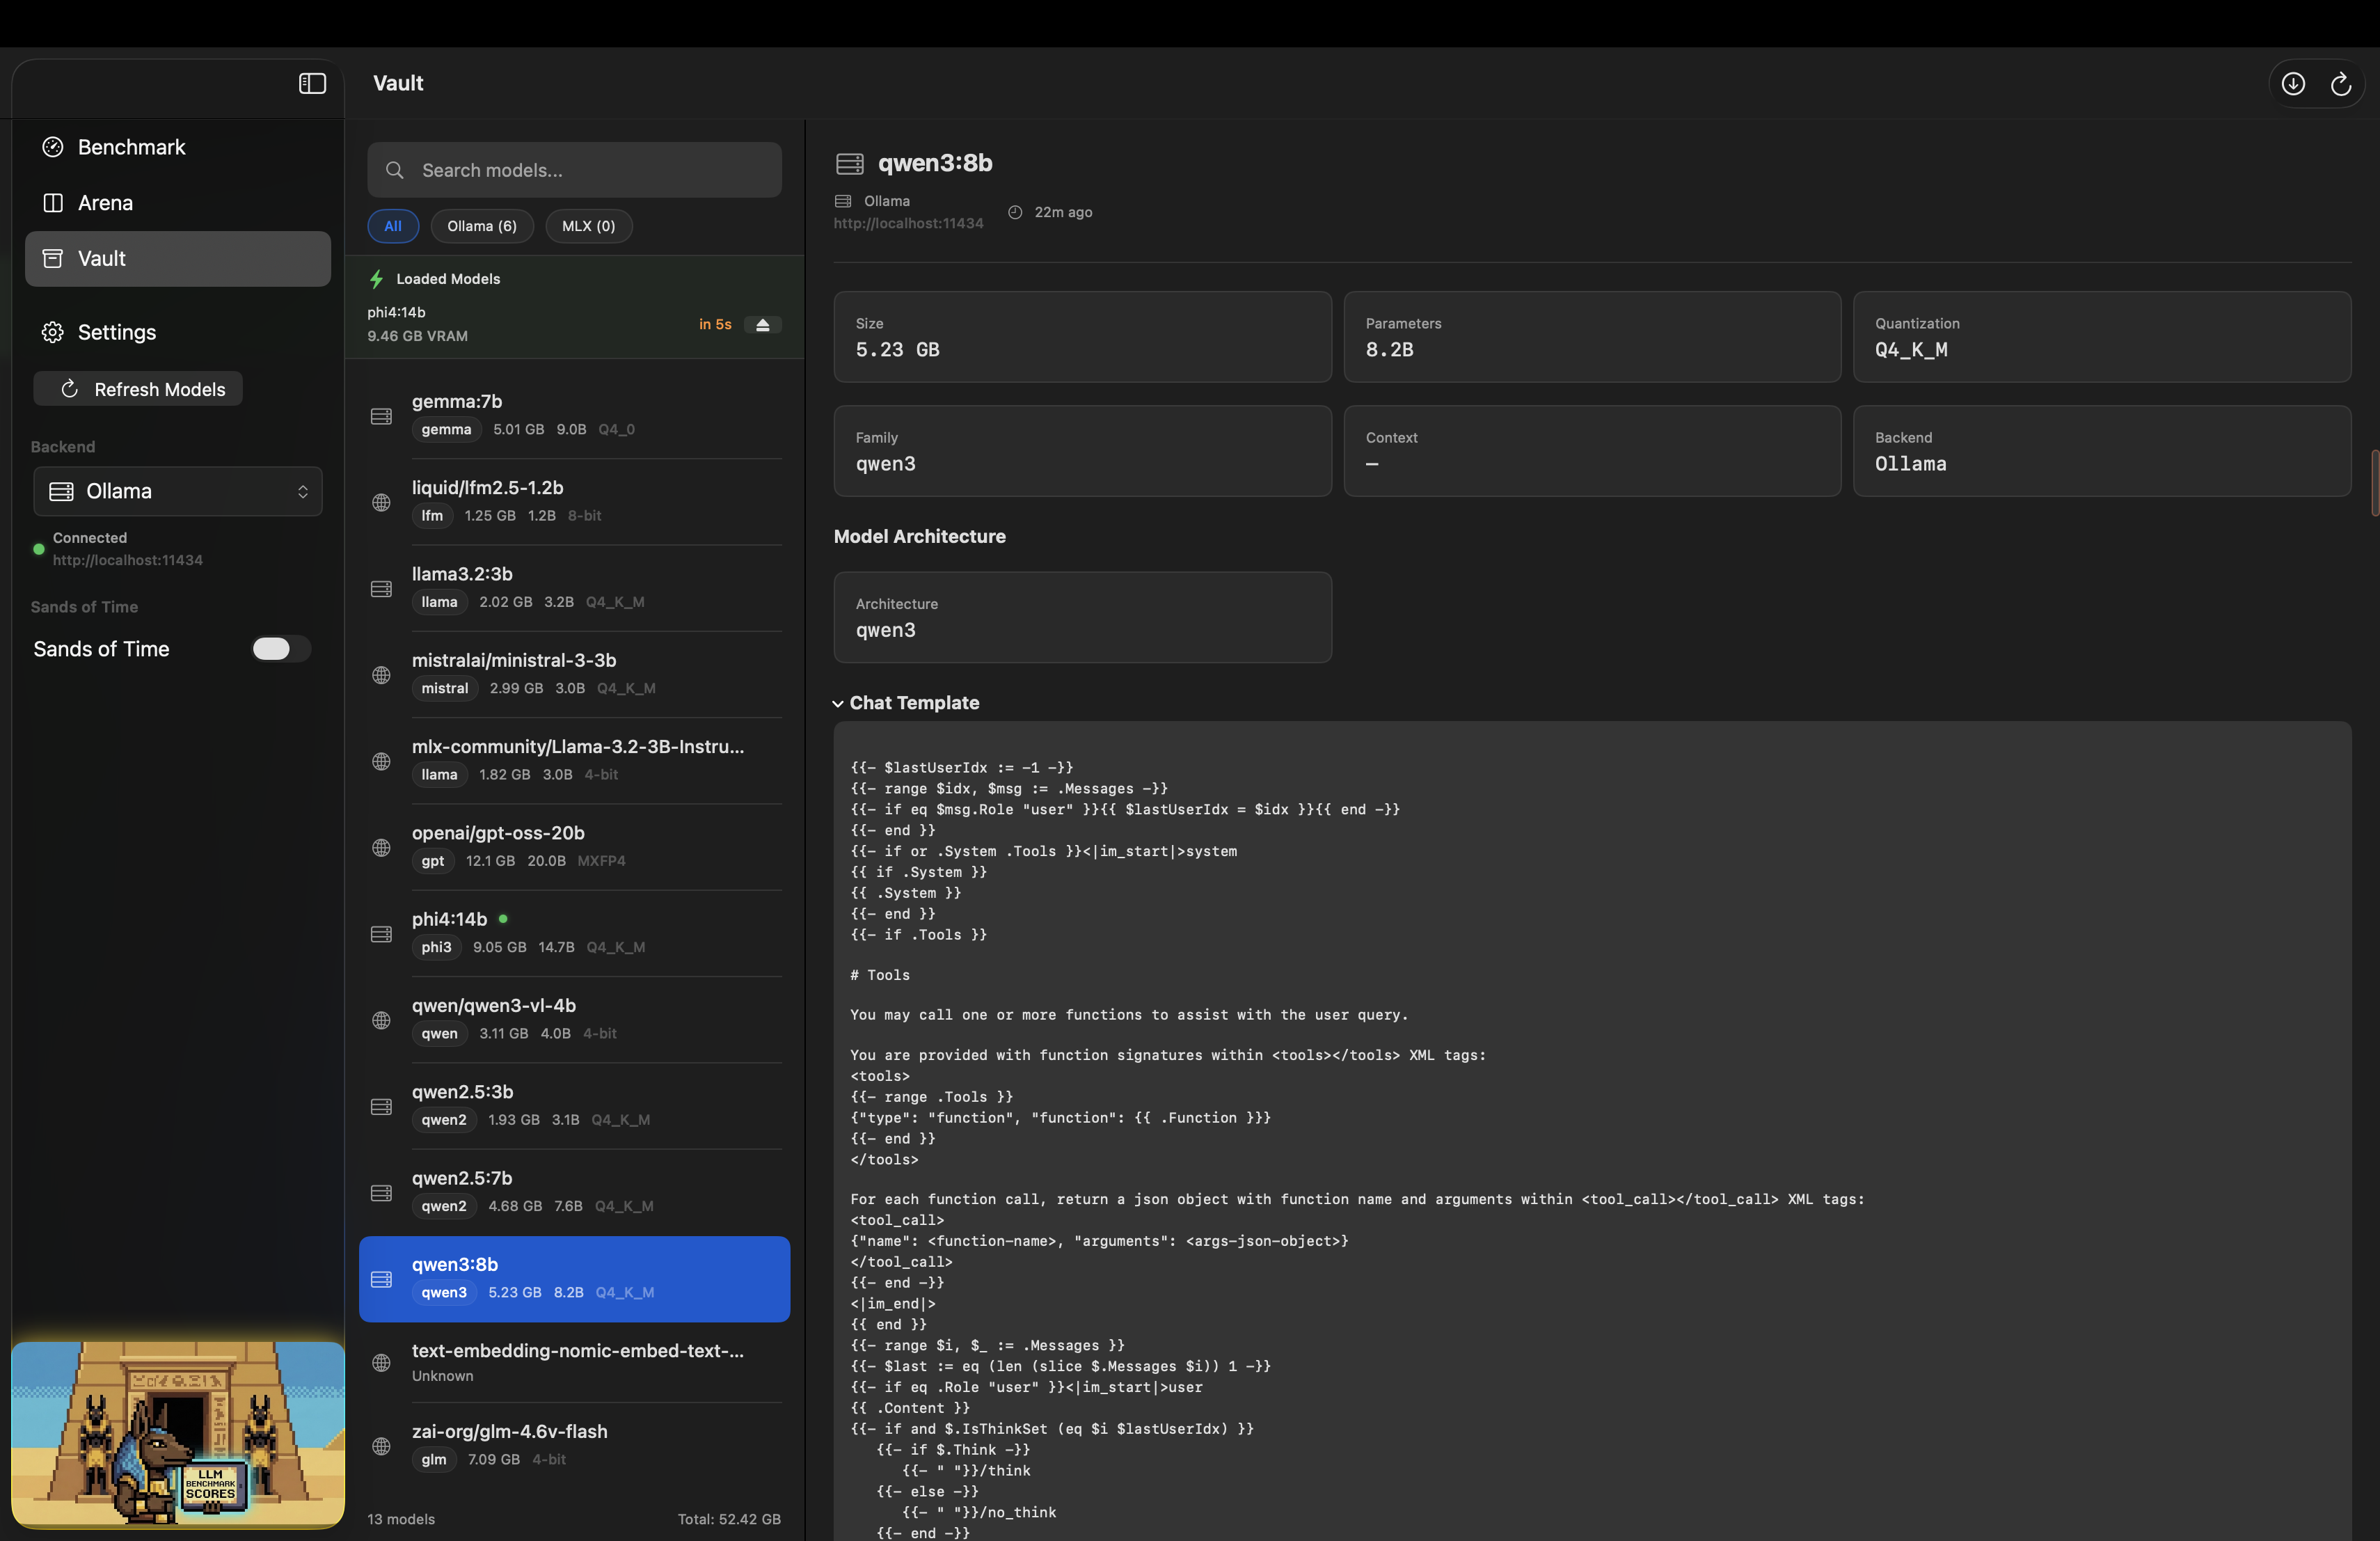Click the Refresh Models button

coord(138,389)
